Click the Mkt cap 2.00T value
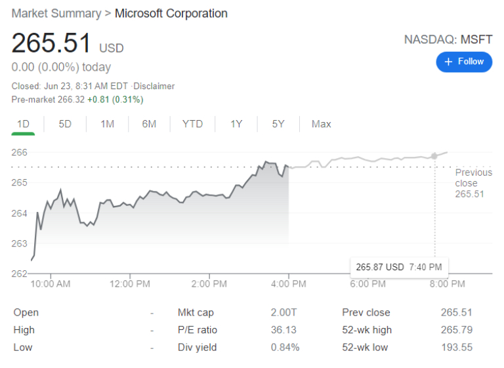Image resolution: width=504 pixels, height=368 pixels. click(283, 312)
